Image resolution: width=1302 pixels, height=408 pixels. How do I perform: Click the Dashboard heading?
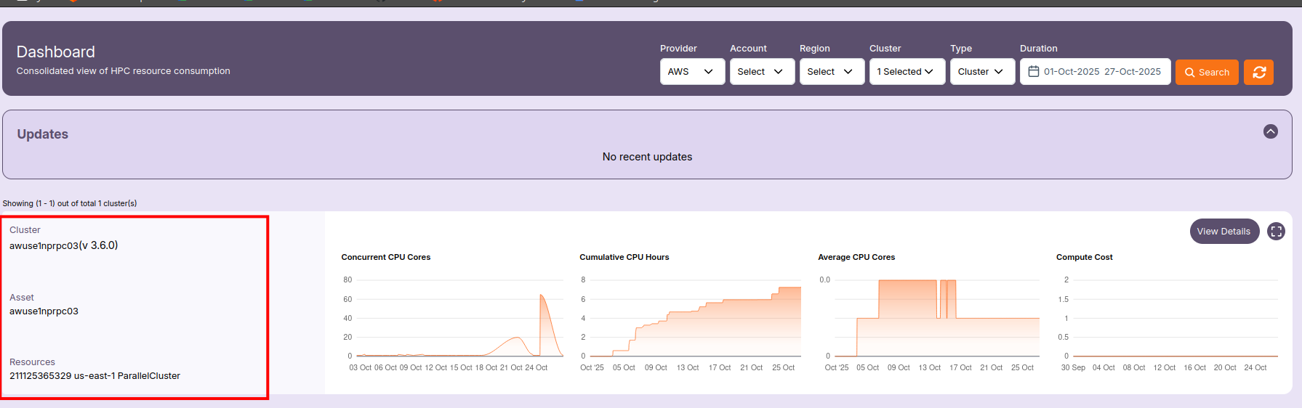coord(56,52)
